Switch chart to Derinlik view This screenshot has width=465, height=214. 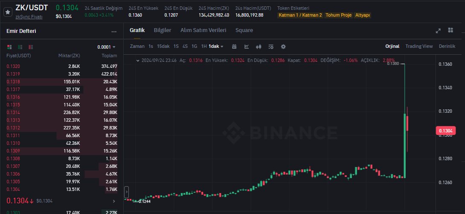click(x=447, y=46)
